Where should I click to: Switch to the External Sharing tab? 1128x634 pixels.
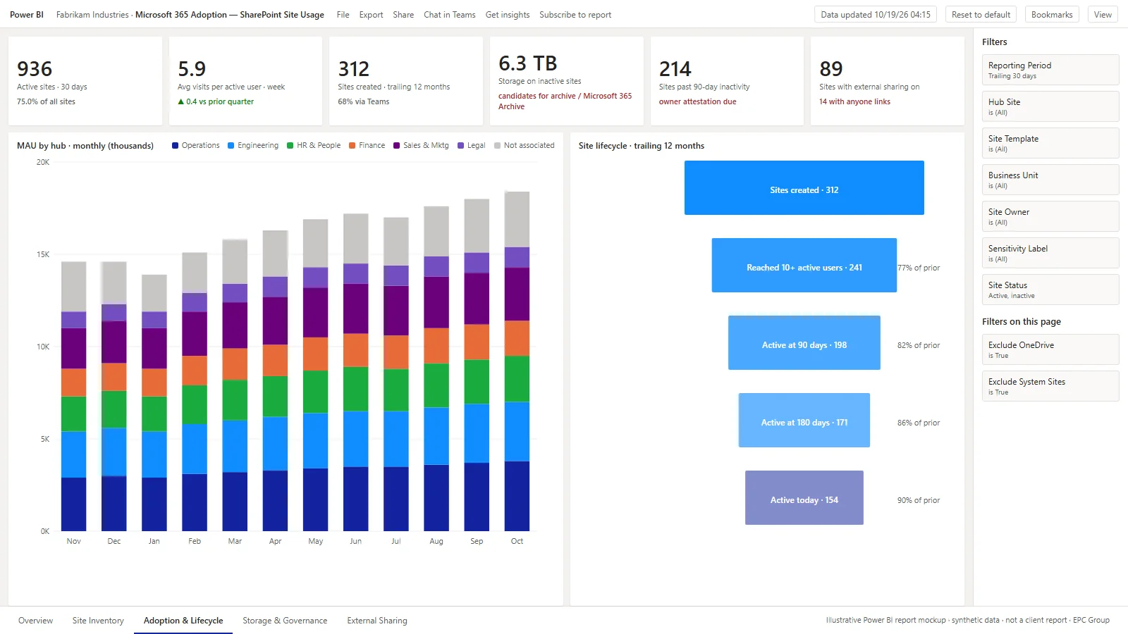point(377,621)
